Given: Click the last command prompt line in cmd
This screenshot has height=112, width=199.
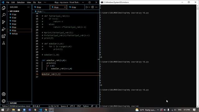Looking at the screenshot, I should pyautogui.click(x=119, y=106).
